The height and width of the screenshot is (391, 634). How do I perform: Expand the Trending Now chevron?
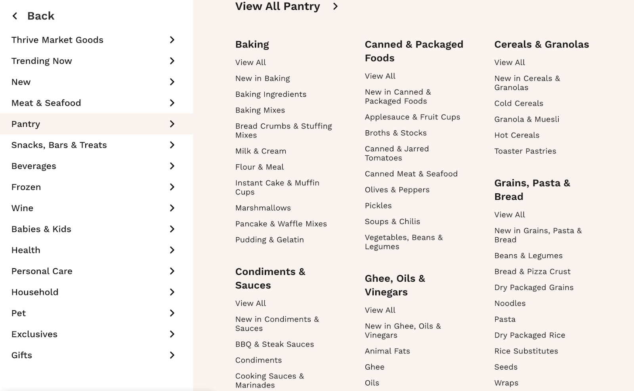coord(172,61)
